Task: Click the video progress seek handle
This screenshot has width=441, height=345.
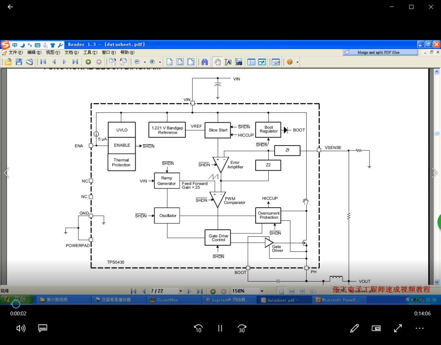Action: coord(16,304)
